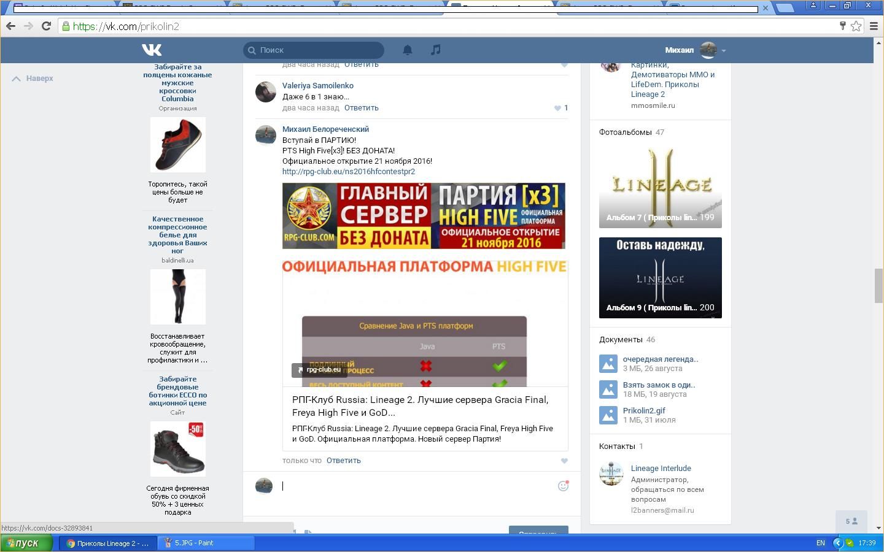Open the compression stockings ad image
Image resolution: width=884 pixels, height=552 pixels.
click(x=178, y=297)
